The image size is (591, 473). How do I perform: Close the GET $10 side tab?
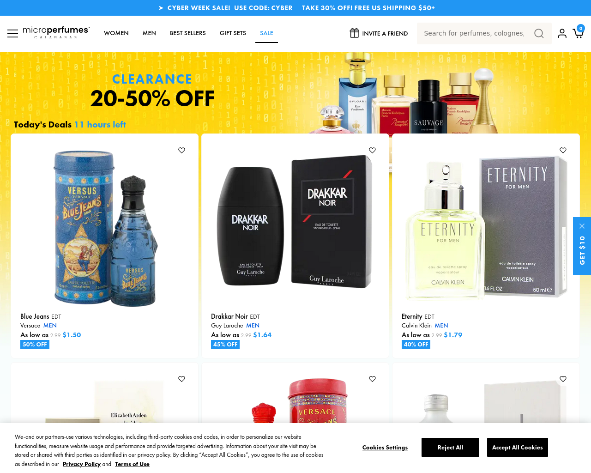(582, 226)
